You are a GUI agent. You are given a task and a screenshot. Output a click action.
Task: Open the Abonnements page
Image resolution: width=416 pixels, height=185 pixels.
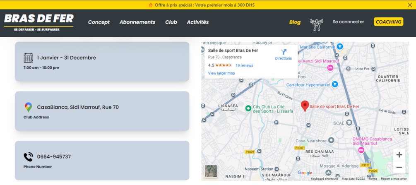(x=137, y=22)
